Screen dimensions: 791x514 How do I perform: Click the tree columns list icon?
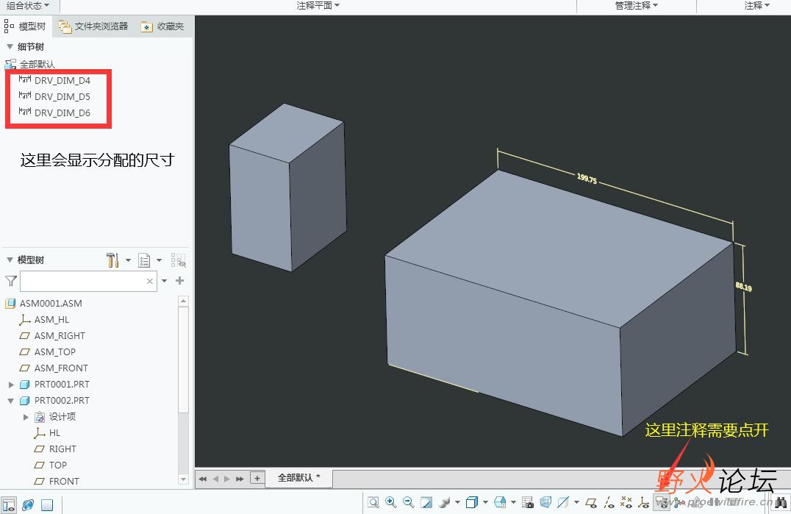(x=144, y=260)
